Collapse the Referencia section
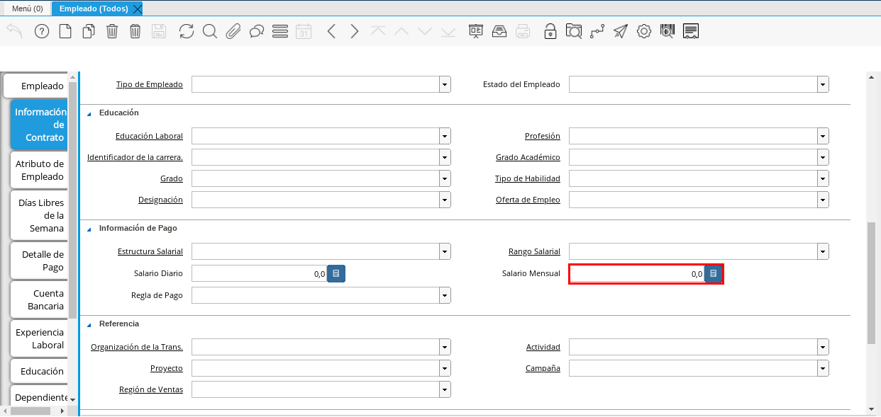The height and width of the screenshot is (417, 881). pyautogui.click(x=89, y=324)
